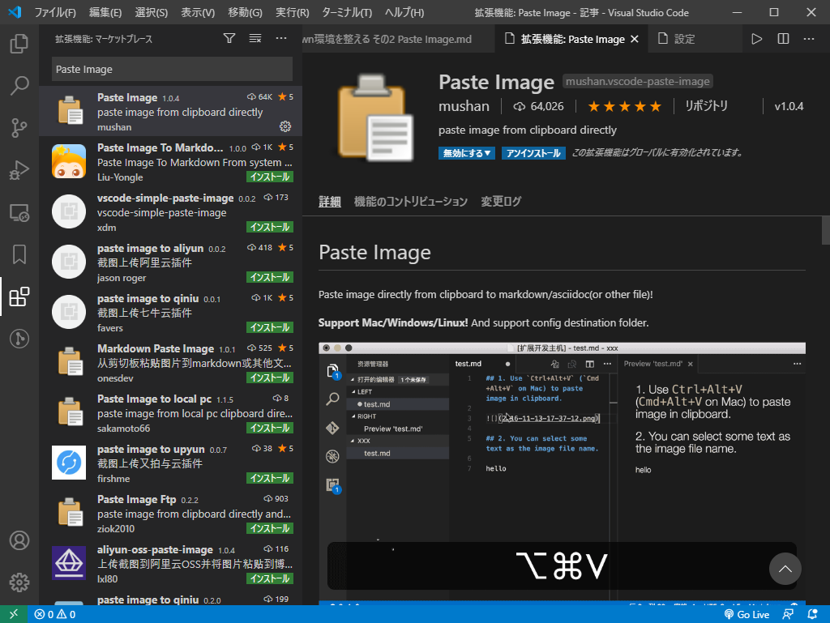830x623 pixels.
Task: Select paste image to upyun entry
Action: [x=170, y=463]
